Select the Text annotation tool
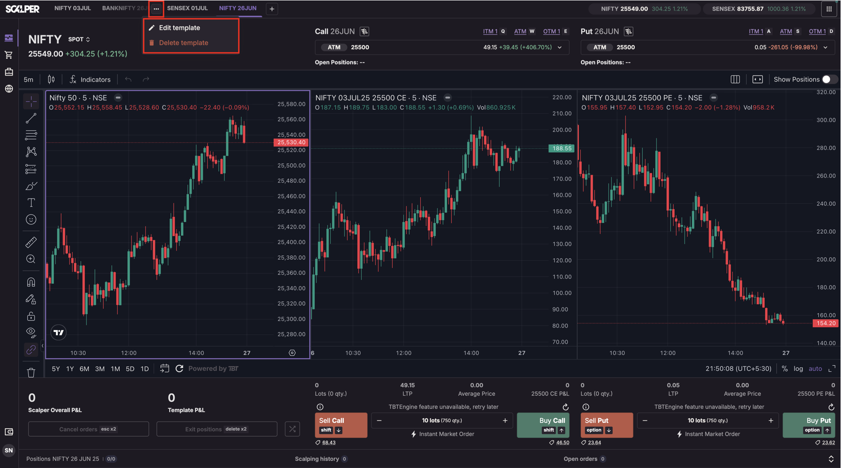The width and height of the screenshot is (841, 468). coord(31,203)
